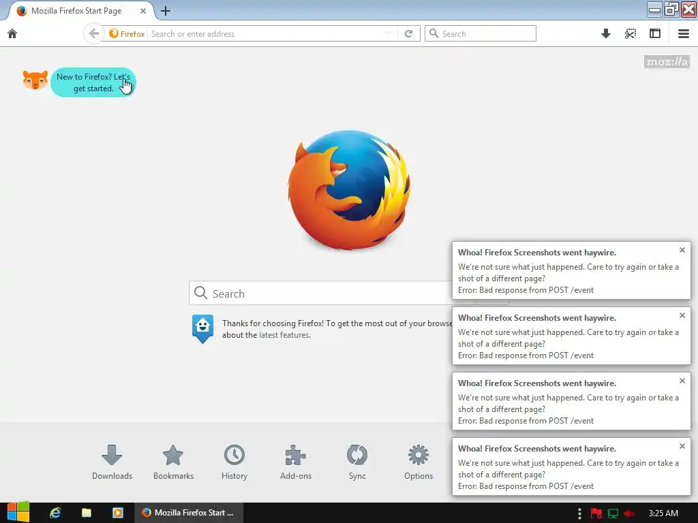The image size is (698, 523).
Task: Open the Downloads arrow in the toolbar
Action: tap(605, 34)
